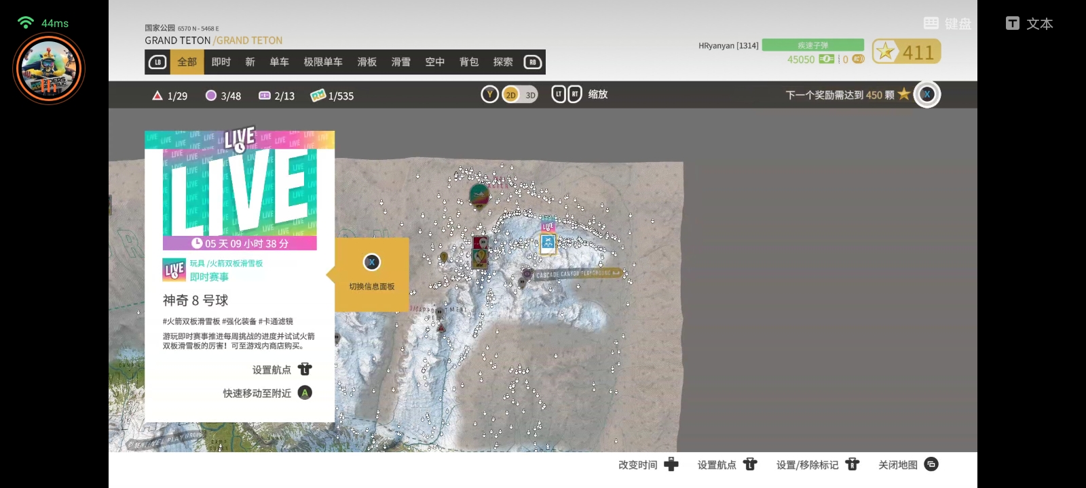Click the 05 天 09 小时 38 分 countdown bar

240,243
